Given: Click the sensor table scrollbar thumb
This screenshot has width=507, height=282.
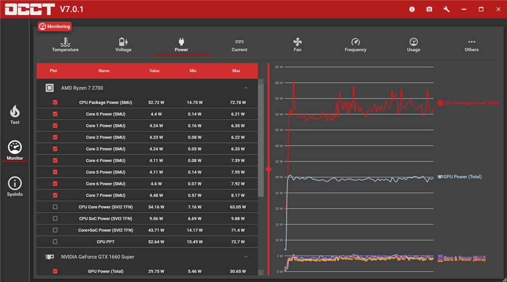Looking at the screenshot, I should pyautogui.click(x=261, y=141).
